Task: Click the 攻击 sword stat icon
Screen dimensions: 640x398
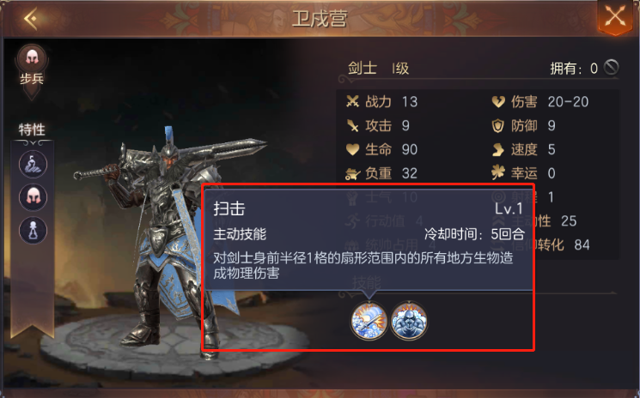Action: pyautogui.click(x=353, y=125)
